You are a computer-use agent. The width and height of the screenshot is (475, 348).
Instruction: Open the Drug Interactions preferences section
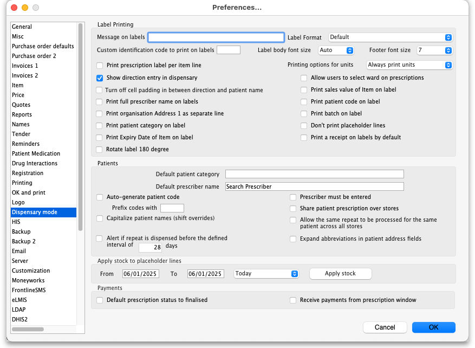click(x=35, y=164)
